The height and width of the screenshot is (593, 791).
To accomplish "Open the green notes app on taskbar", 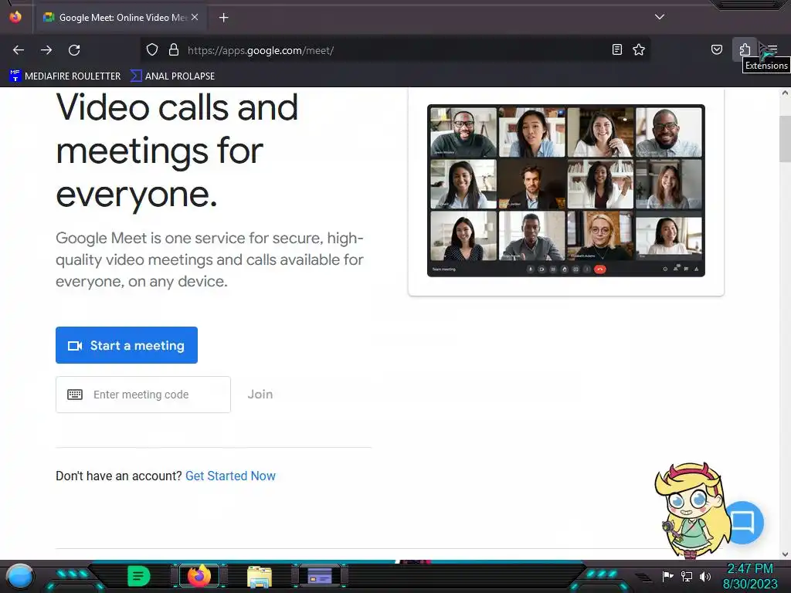I will pyautogui.click(x=138, y=576).
